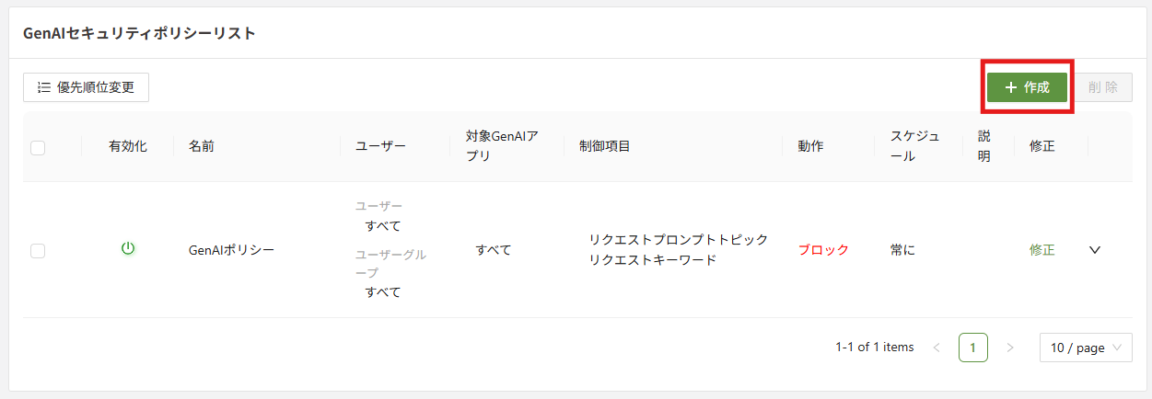The width and height of the screenshot is (1152, 399).
Task: Click the plus icon on 作成 button
Action: click(1011, 87)
